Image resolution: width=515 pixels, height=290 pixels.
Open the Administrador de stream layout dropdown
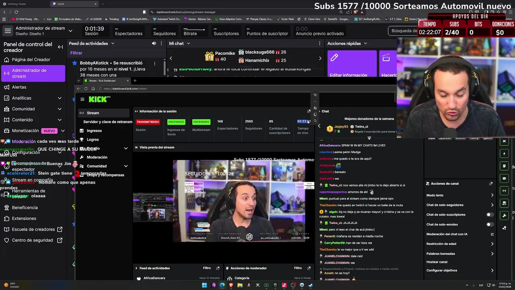click(x=70, y=31)
